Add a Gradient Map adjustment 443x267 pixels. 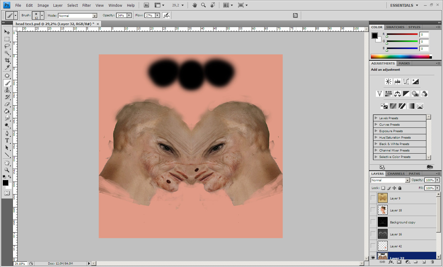(x=411, y=106)
